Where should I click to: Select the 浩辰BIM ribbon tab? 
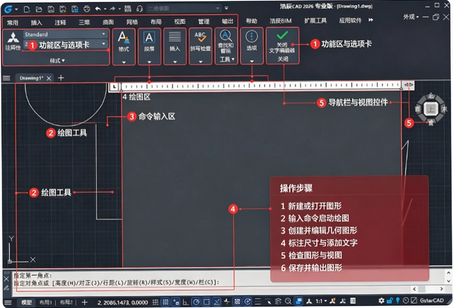(x=281, y=21)
